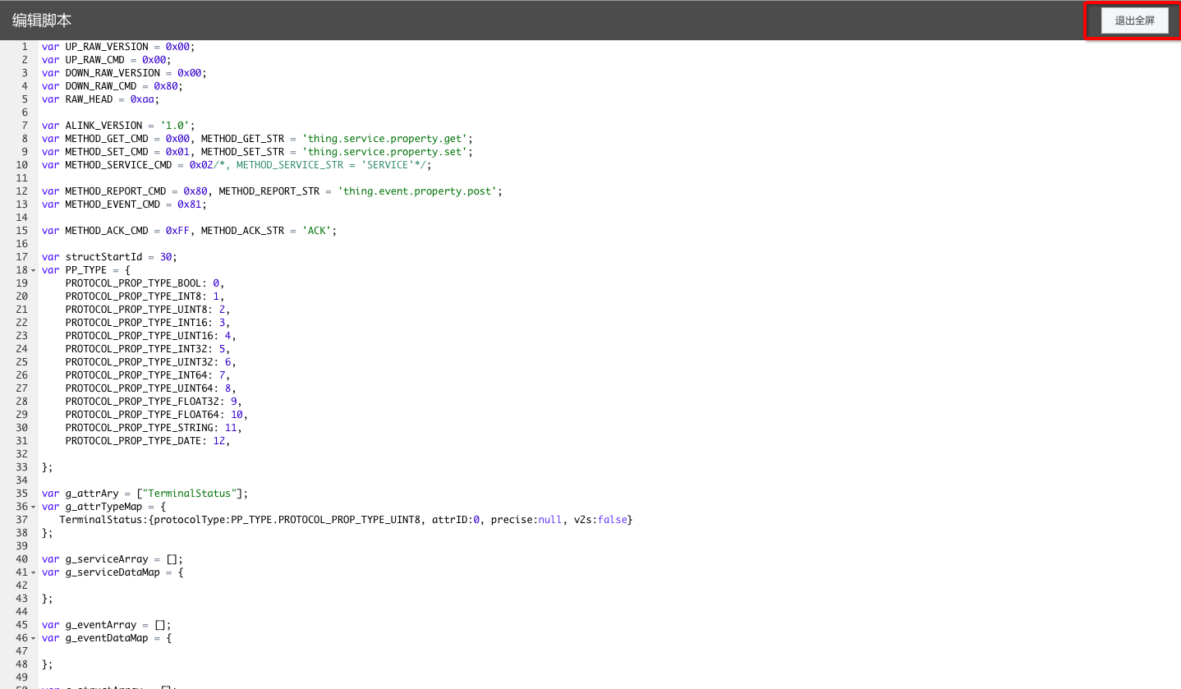The height and width of the screenshot is (689, 1181).
Task: Click the 'thing.service.property.get' string
Action: tap(385, 139)
